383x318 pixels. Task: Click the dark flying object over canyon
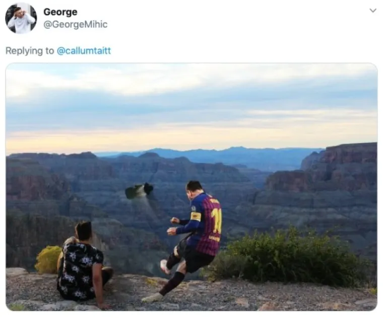[x=139, y=191]
